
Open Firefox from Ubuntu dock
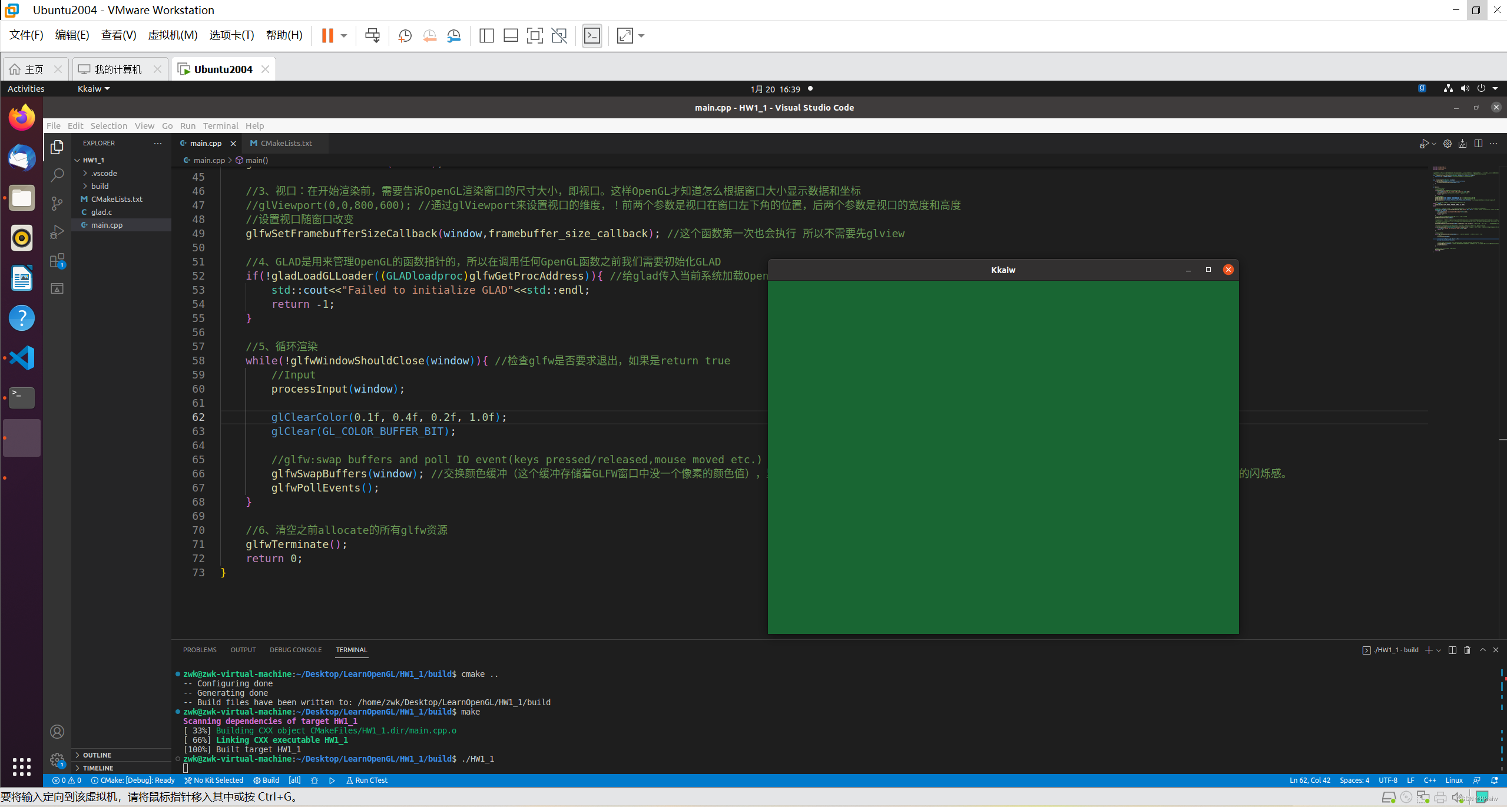(22, 117)
